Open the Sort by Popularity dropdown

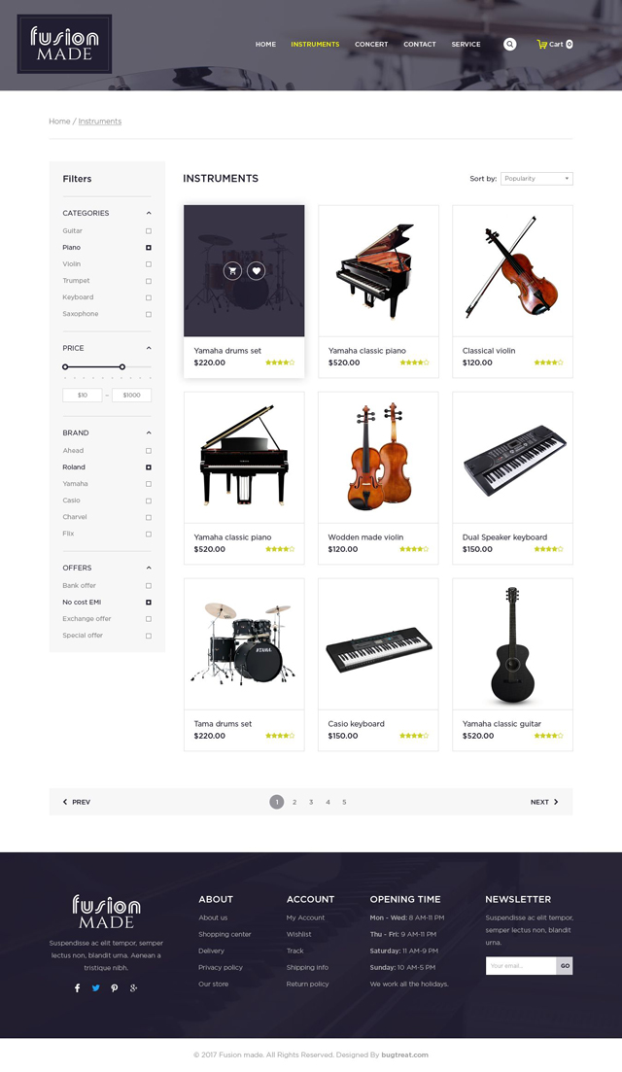click(536, 179)
